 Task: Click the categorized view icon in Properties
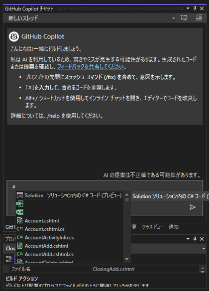tap(9, 259)
